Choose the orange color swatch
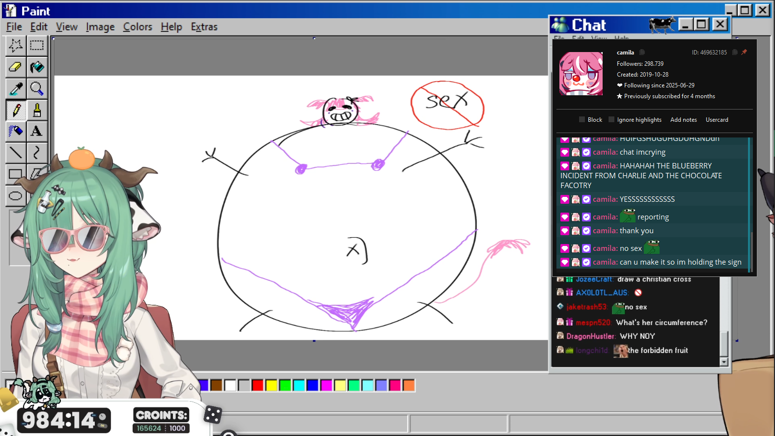The width and height of the screenshot is (775, 436). [x=409, y=385]
